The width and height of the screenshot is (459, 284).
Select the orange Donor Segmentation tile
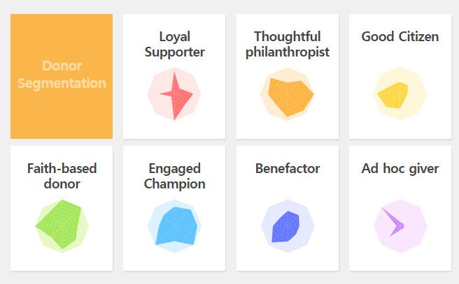62,76
